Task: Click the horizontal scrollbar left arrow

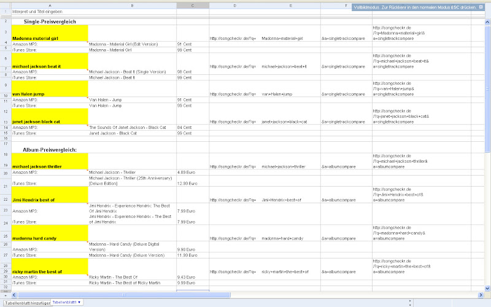Action: click(x=14, y=295)
